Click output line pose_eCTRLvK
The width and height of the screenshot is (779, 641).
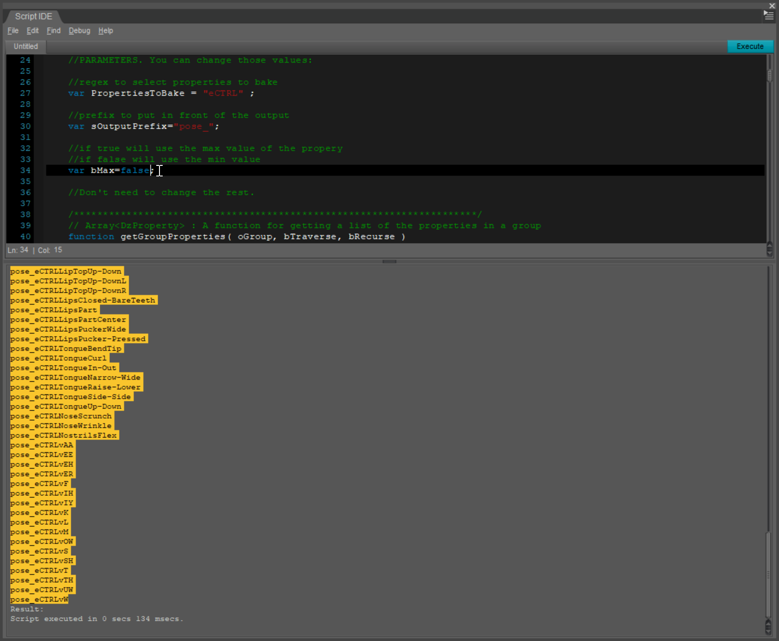point(40,513)
